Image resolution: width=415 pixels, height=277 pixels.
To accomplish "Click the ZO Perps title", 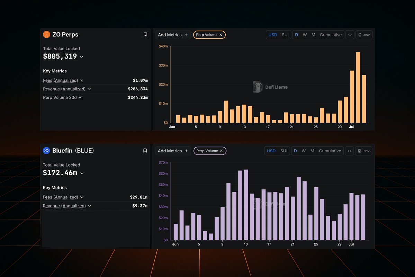I will (x=65, y=34).
